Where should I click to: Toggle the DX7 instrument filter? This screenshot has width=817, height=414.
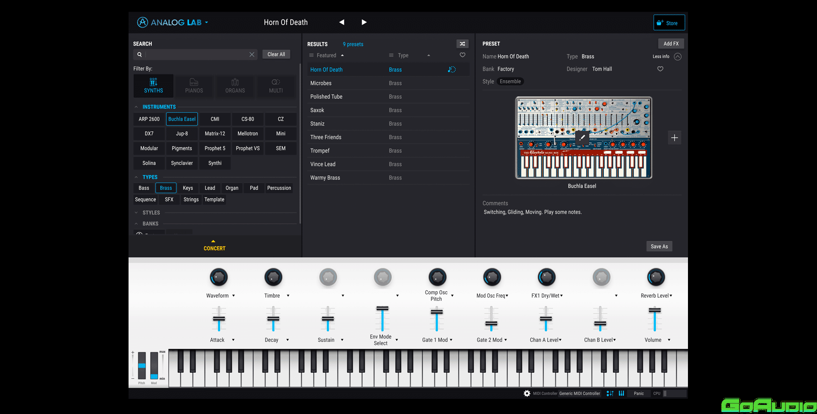(149, 134)
